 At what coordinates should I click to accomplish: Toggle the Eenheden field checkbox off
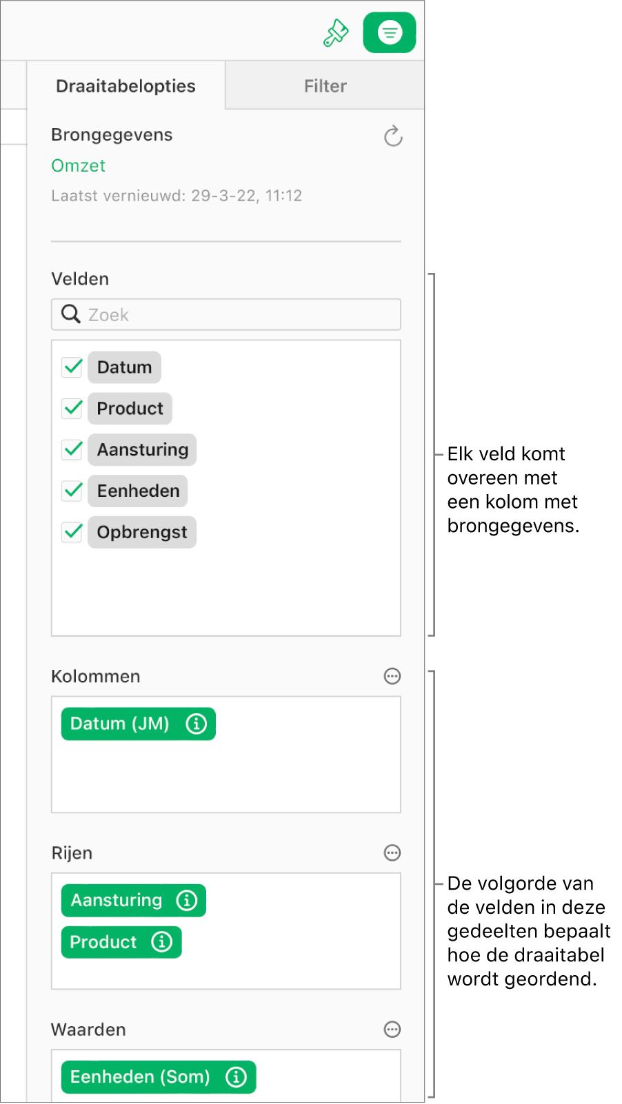click(72, 491)
